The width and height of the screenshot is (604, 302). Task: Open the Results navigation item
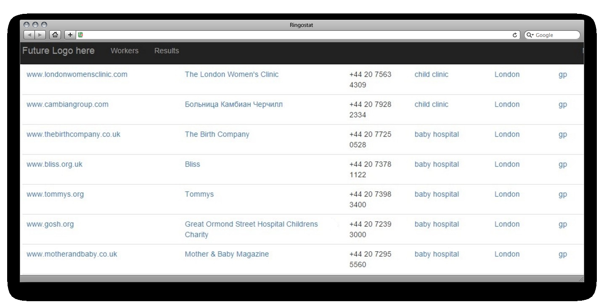click(167, 51)
